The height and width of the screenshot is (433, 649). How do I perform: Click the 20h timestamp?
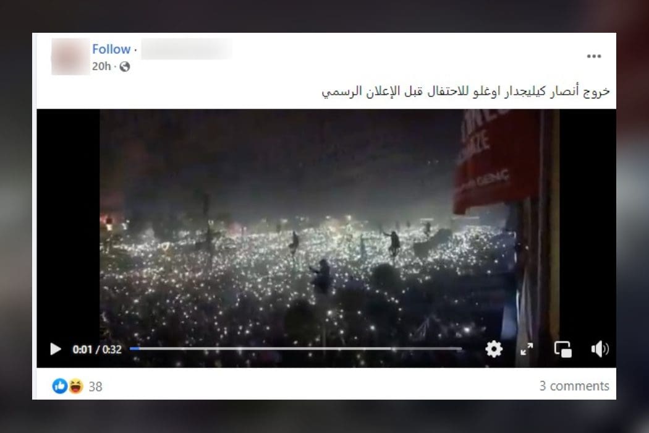(x=101, y=66)
